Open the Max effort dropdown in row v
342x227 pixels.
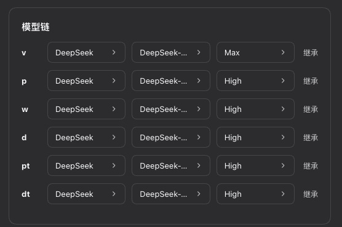255,52
